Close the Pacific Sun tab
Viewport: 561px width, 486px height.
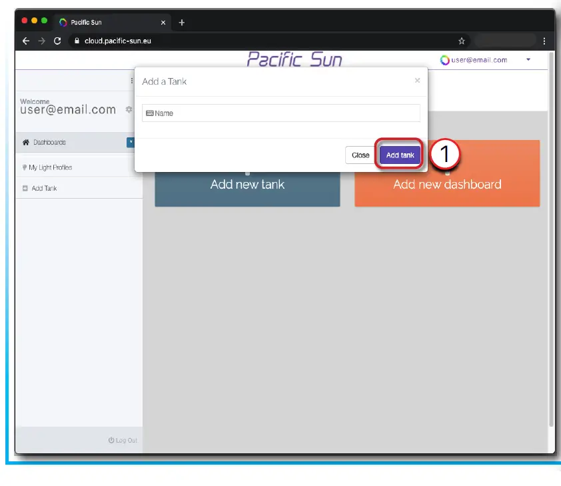click(163, 23)
